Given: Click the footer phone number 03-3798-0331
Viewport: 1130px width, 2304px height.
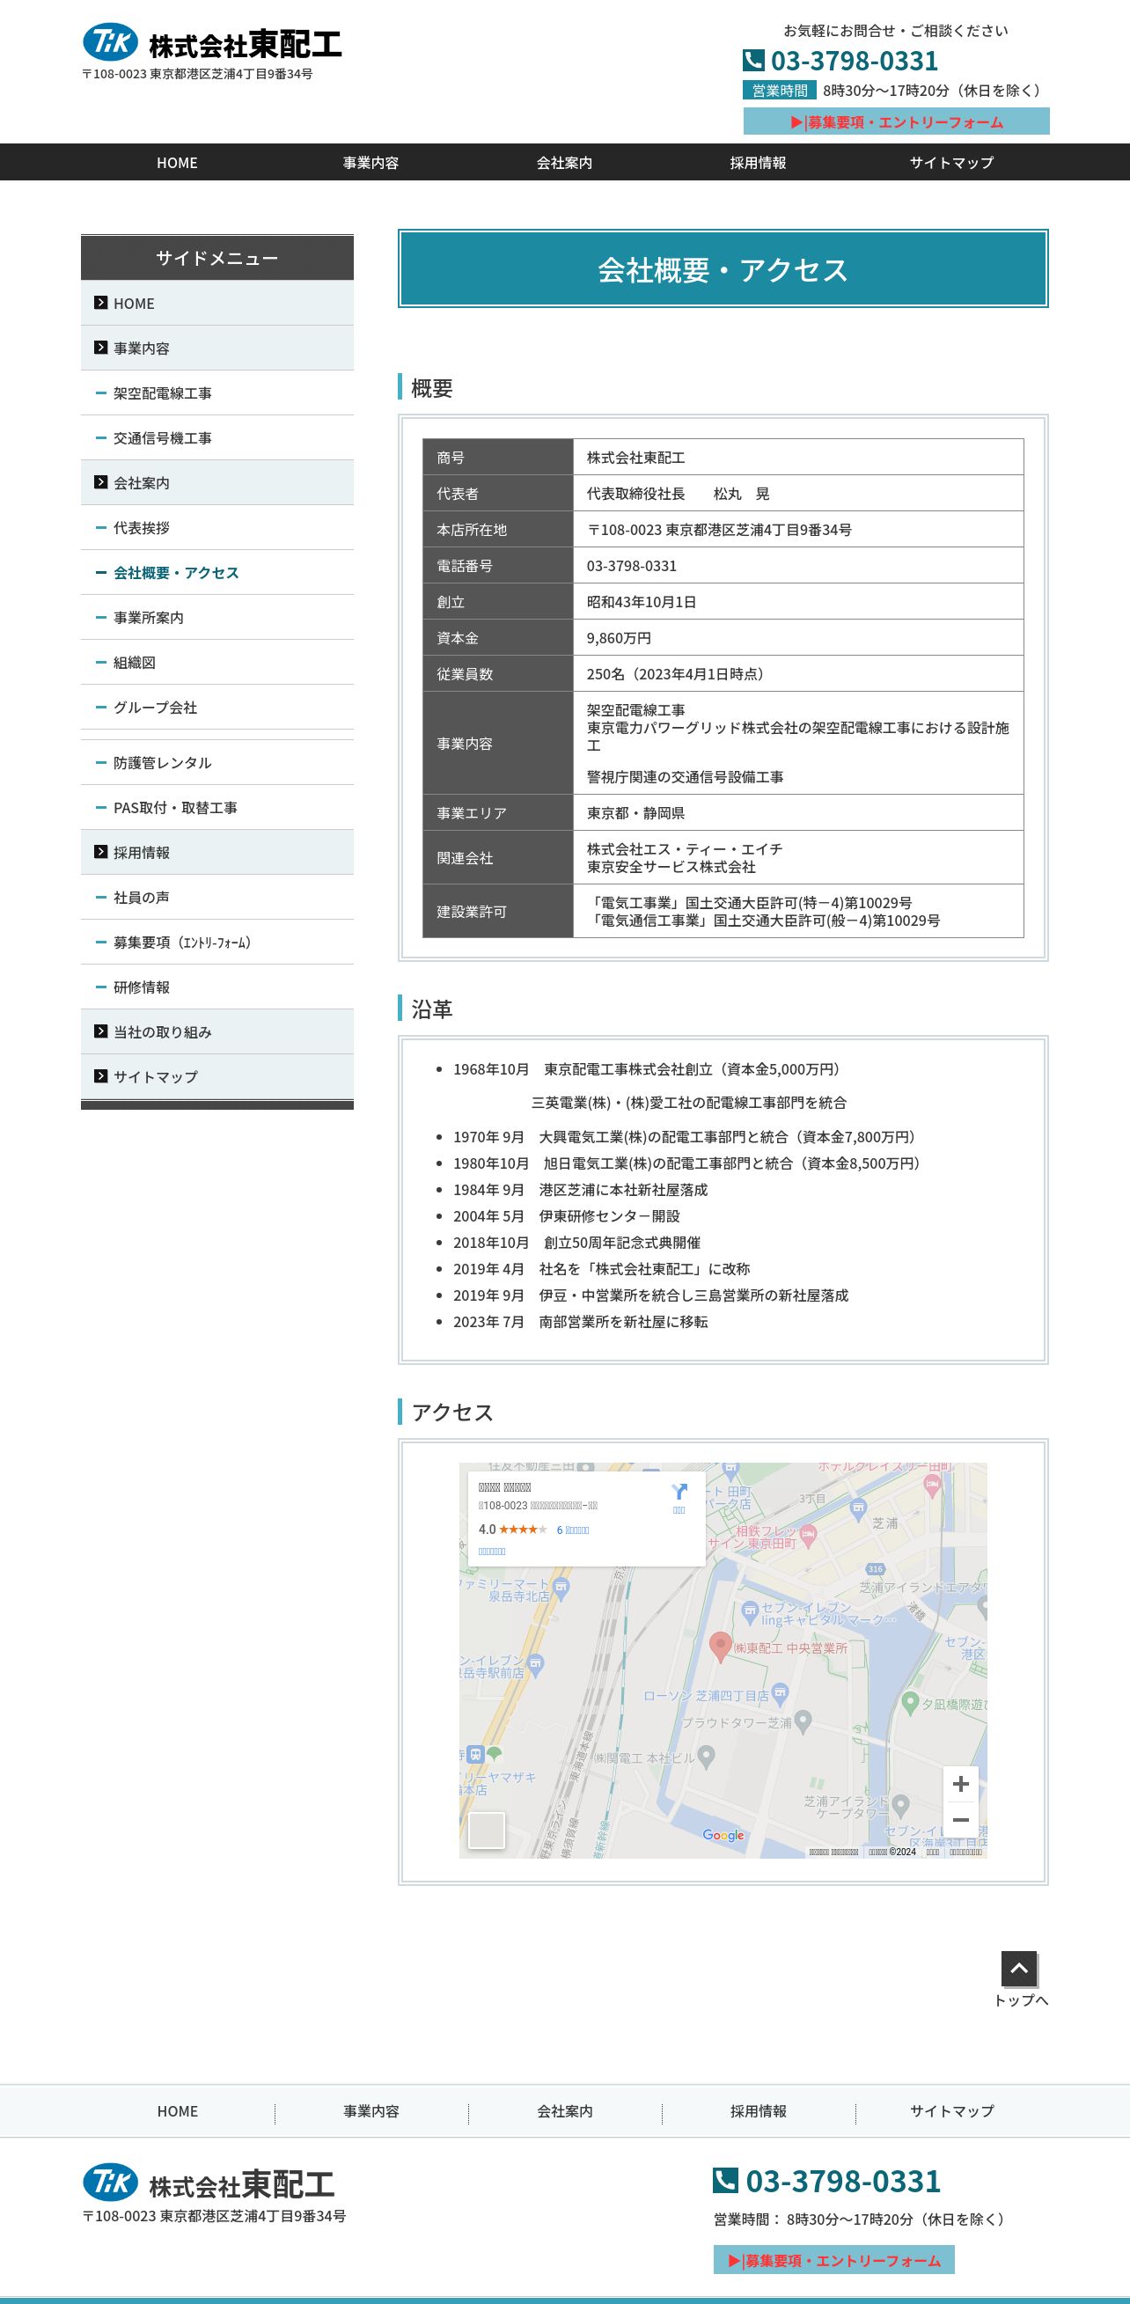Looking at the screenshot, I should click(x=843, y=2181).
